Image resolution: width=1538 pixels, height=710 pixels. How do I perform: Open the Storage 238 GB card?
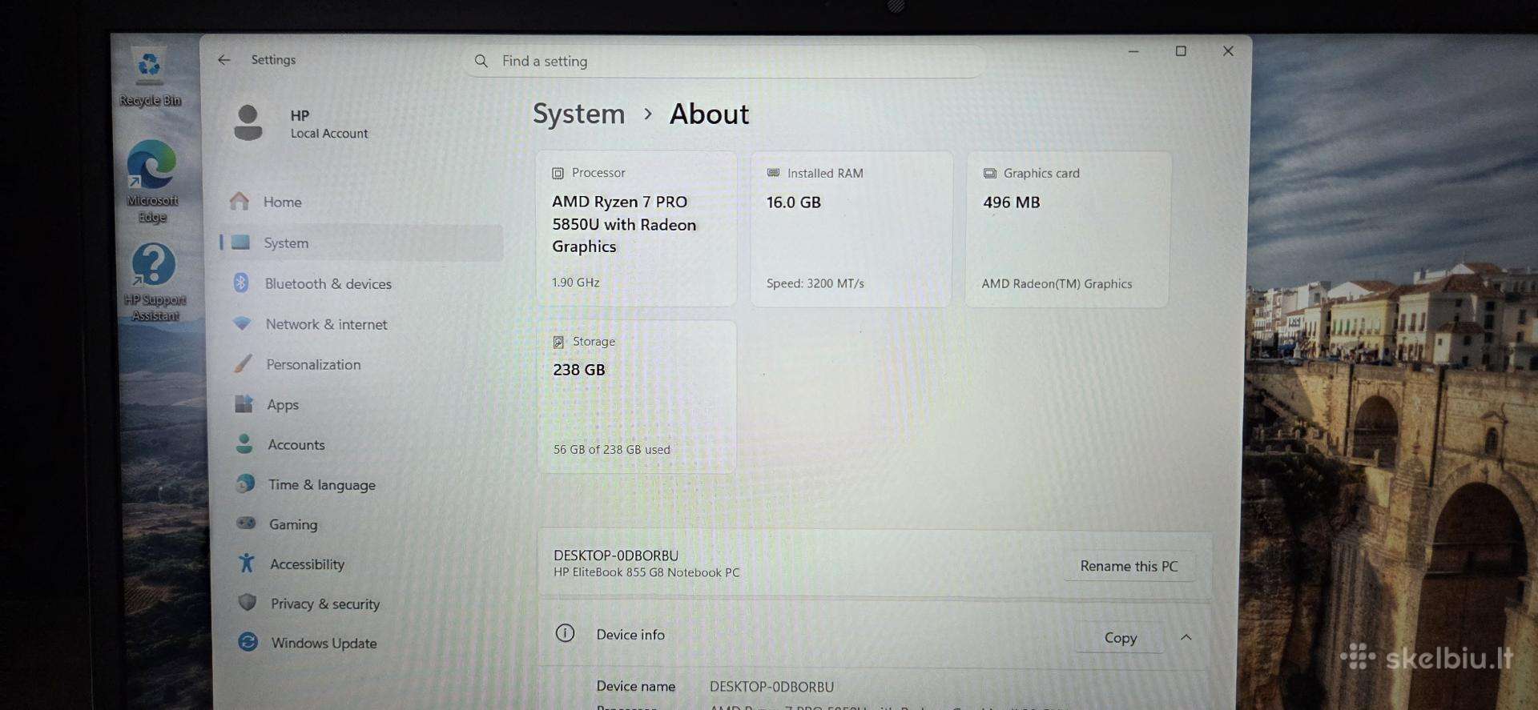point(636,396)
